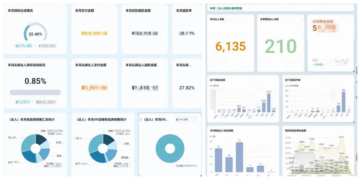
Task: Click the 环比 trend sparkline icon
Action: (x=342, y=61)
